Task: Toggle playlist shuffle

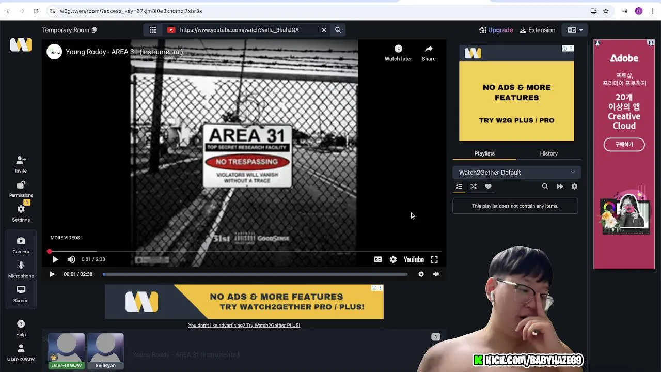Action: (474, 187)
